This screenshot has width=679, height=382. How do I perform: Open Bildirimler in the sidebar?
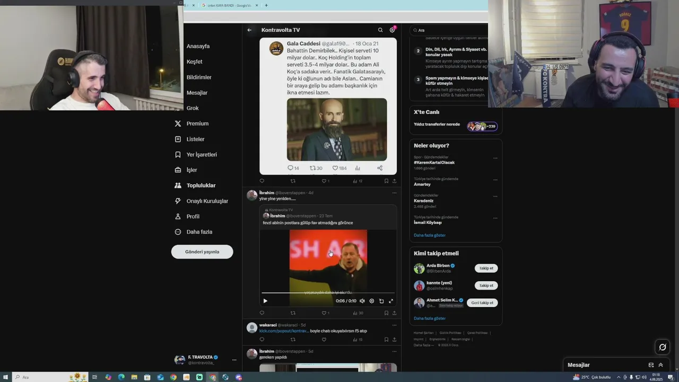click(199, 77)
